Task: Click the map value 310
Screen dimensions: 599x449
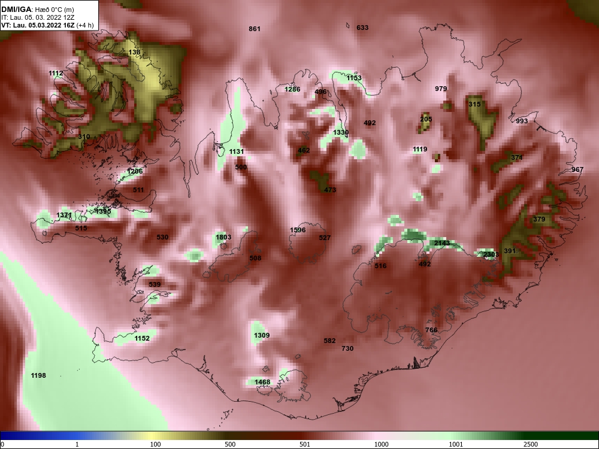Action: pyautogui.click(x=84, y=136)
